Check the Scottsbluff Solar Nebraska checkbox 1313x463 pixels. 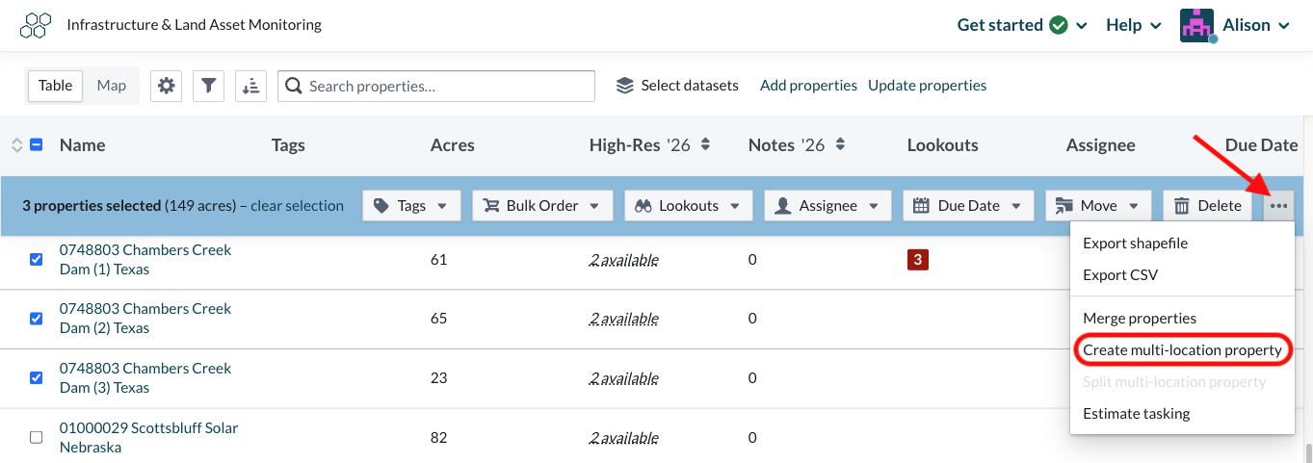[37, 437]
